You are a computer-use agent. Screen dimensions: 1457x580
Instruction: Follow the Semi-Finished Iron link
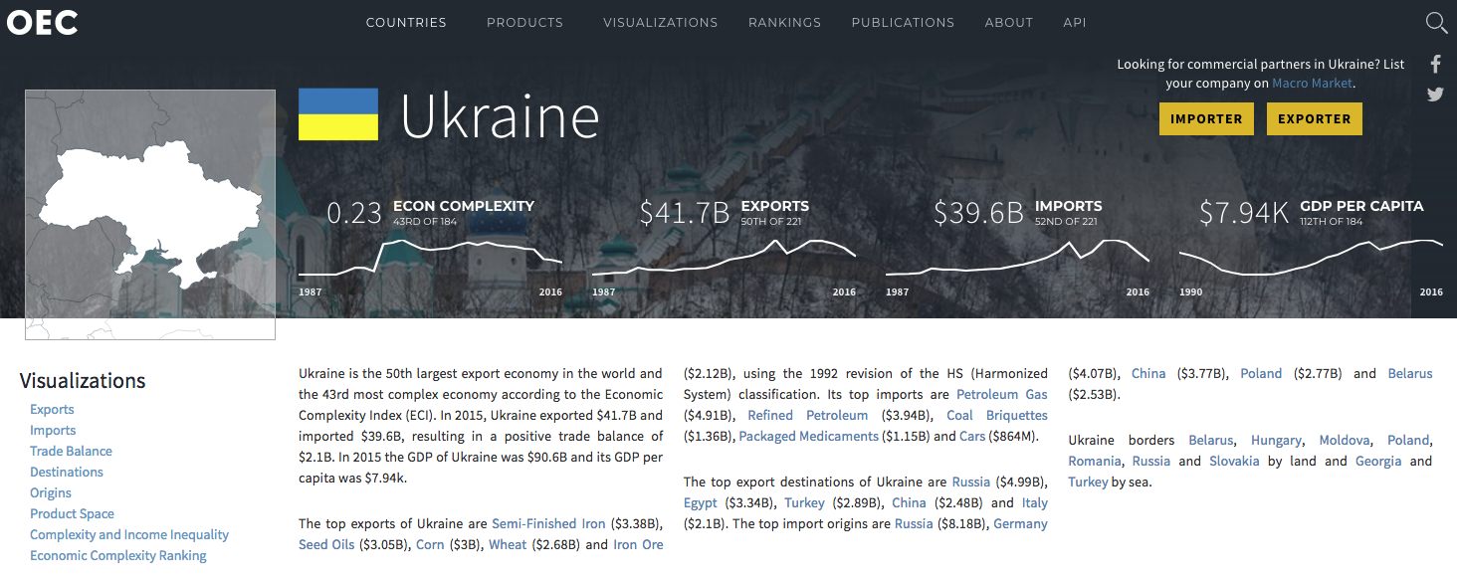tap(548, 523)
